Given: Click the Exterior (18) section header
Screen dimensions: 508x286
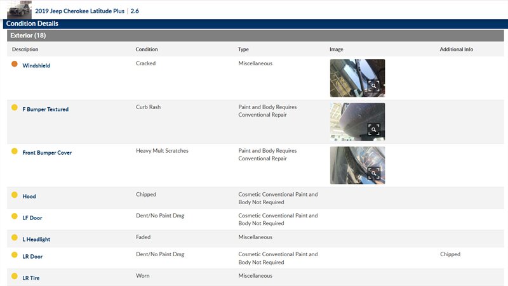Looking at the screenshot, I should pyautogui.click(x=255, y=36).
